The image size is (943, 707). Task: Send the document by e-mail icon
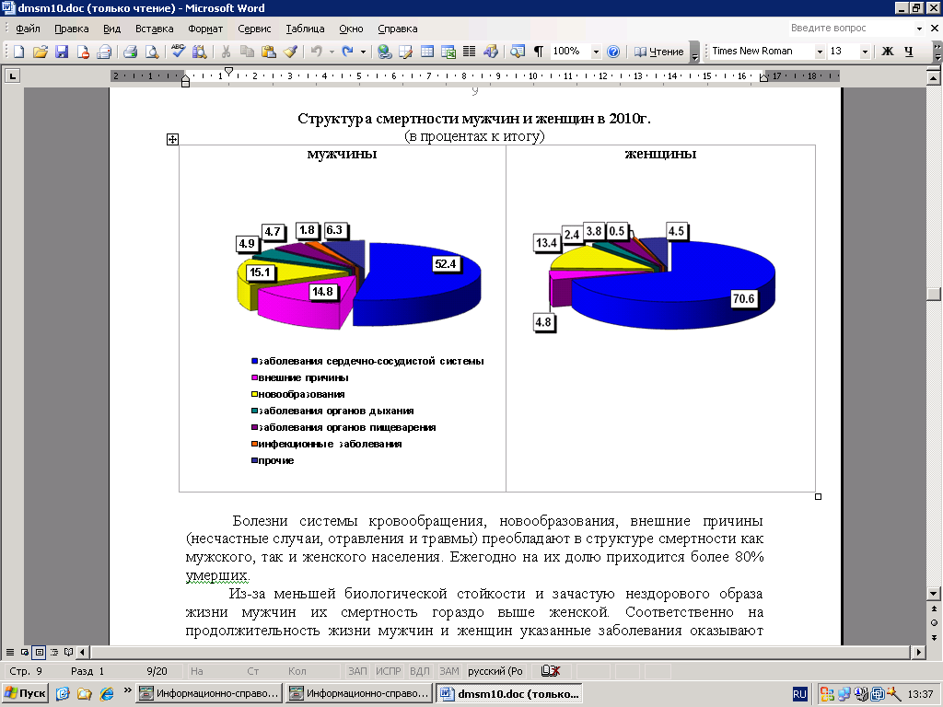(x=104, y=52)
